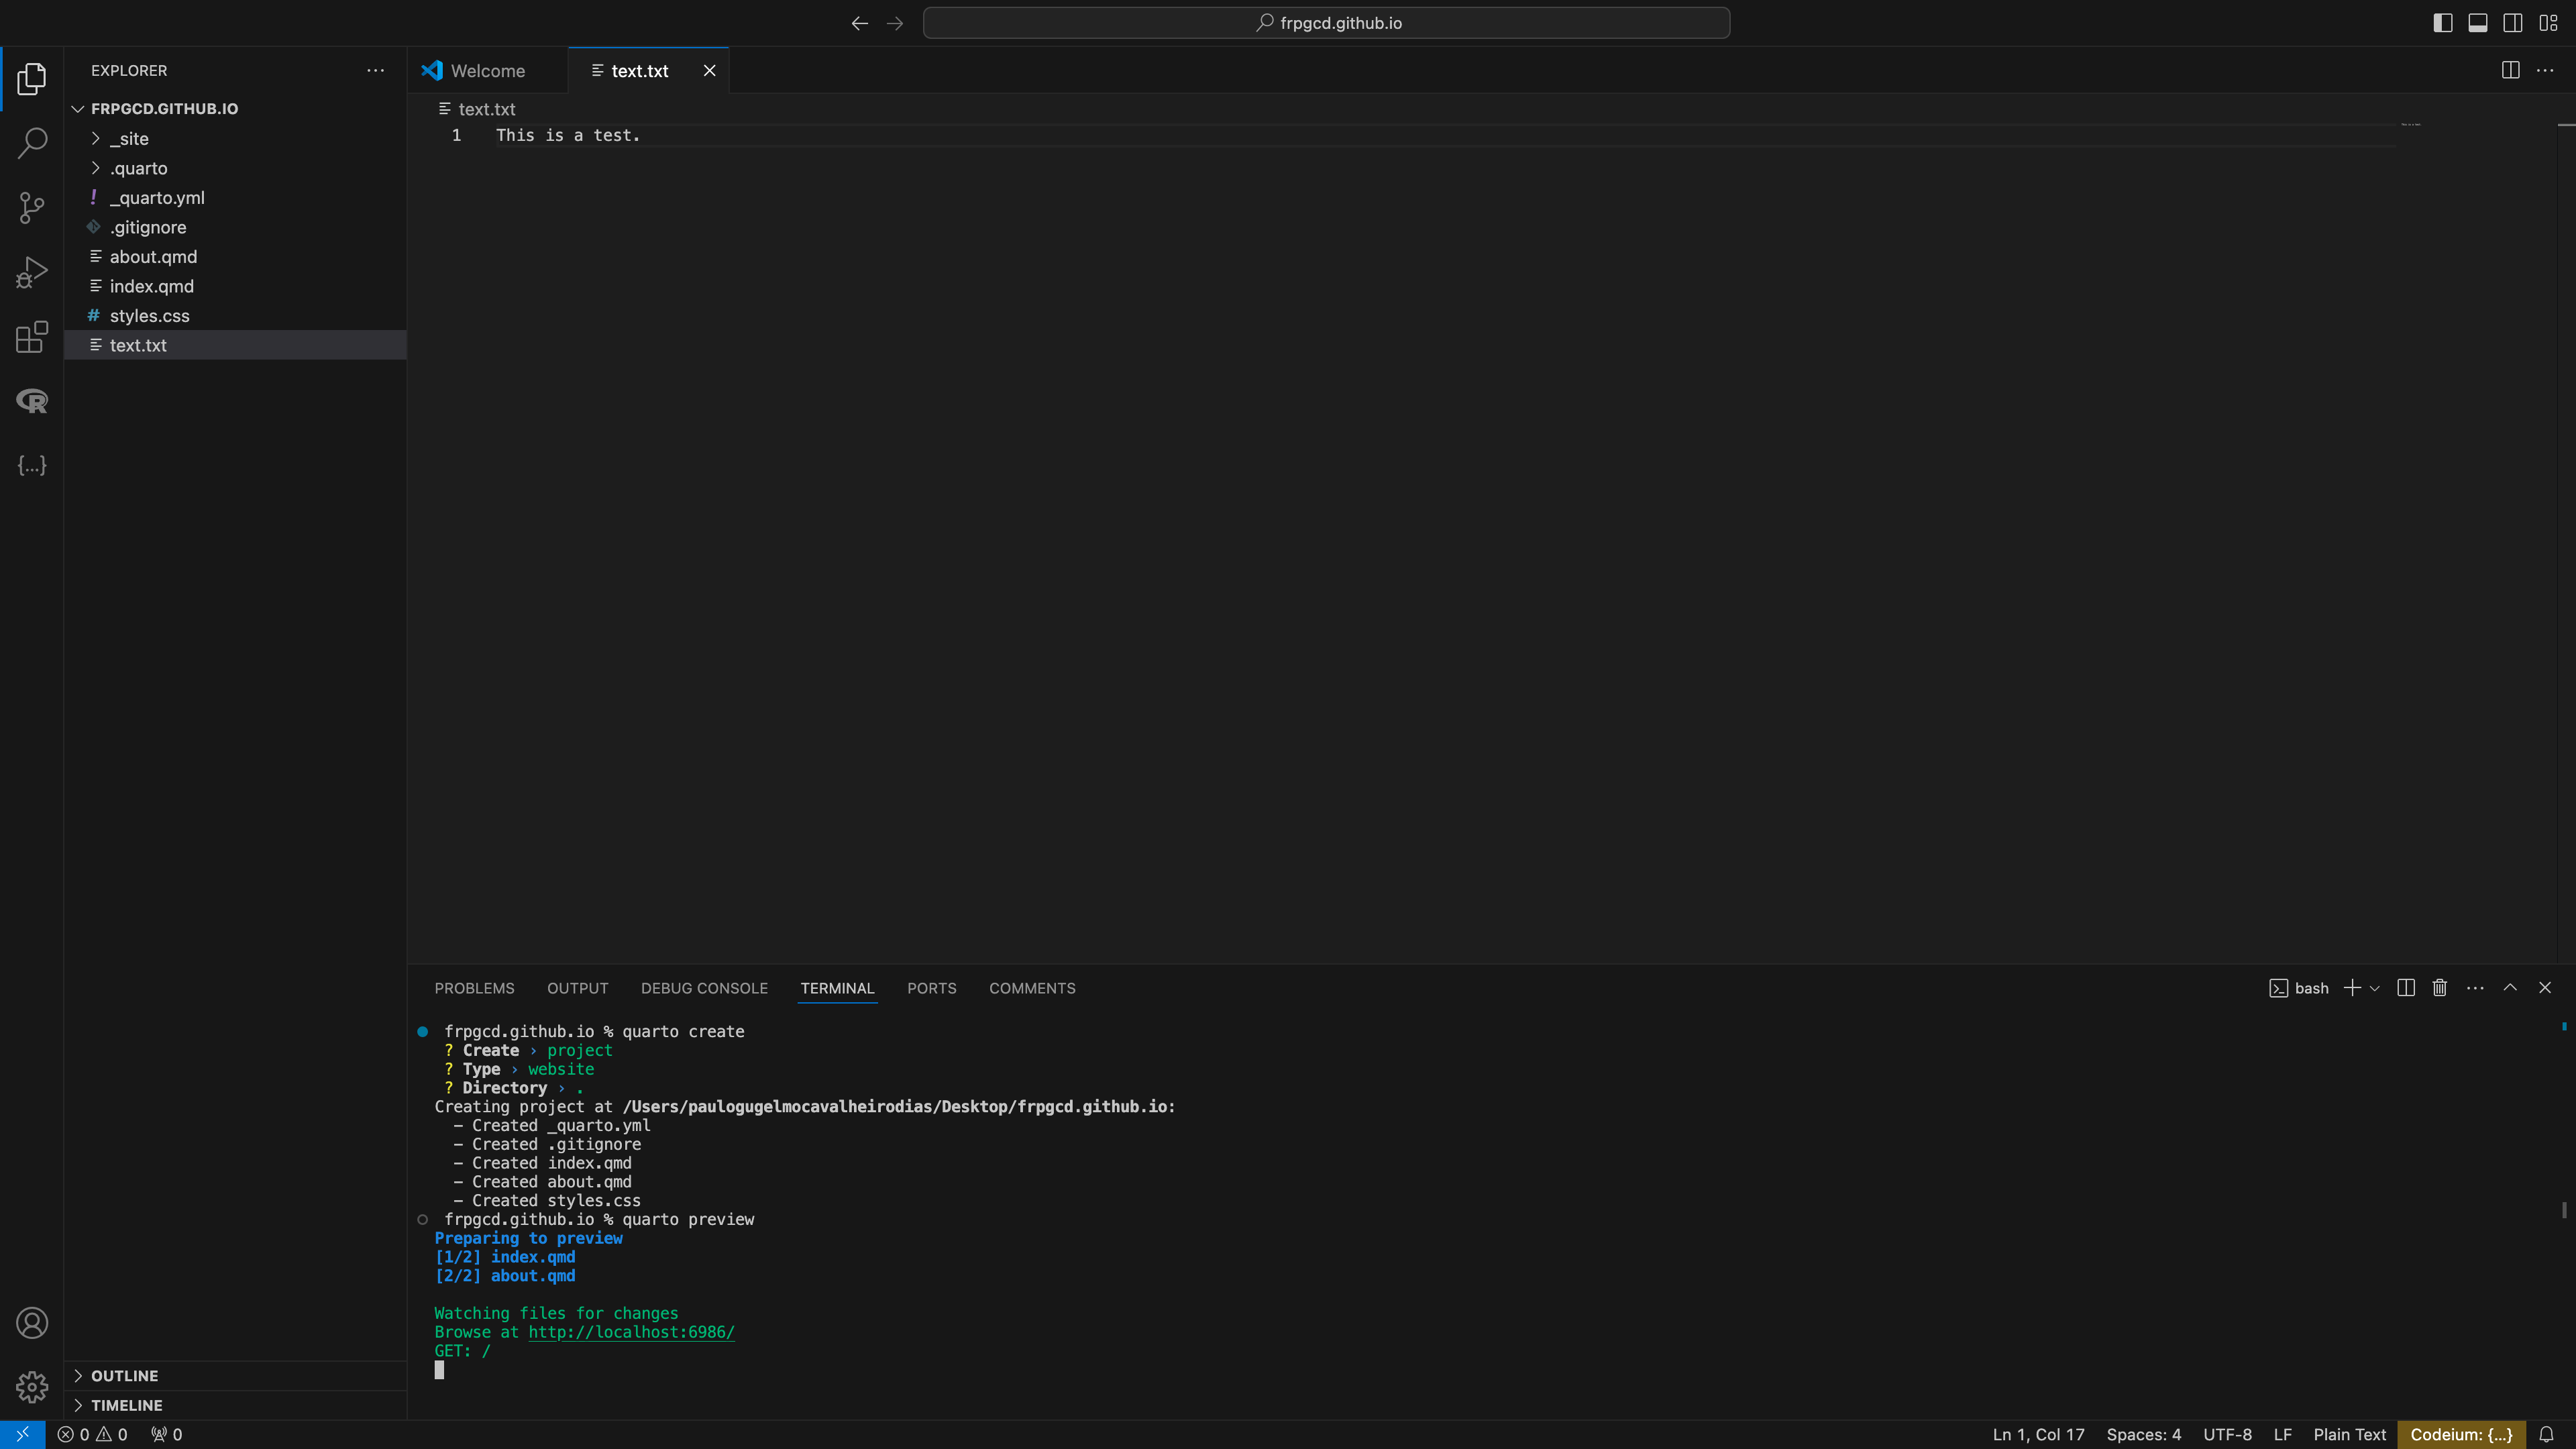
Task: Go forward with the navigation arrow
Action: click(x=895, y=23)
